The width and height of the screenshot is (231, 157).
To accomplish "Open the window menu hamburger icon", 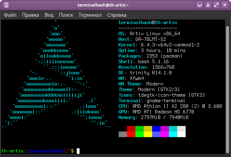I will tap(6, 5).
